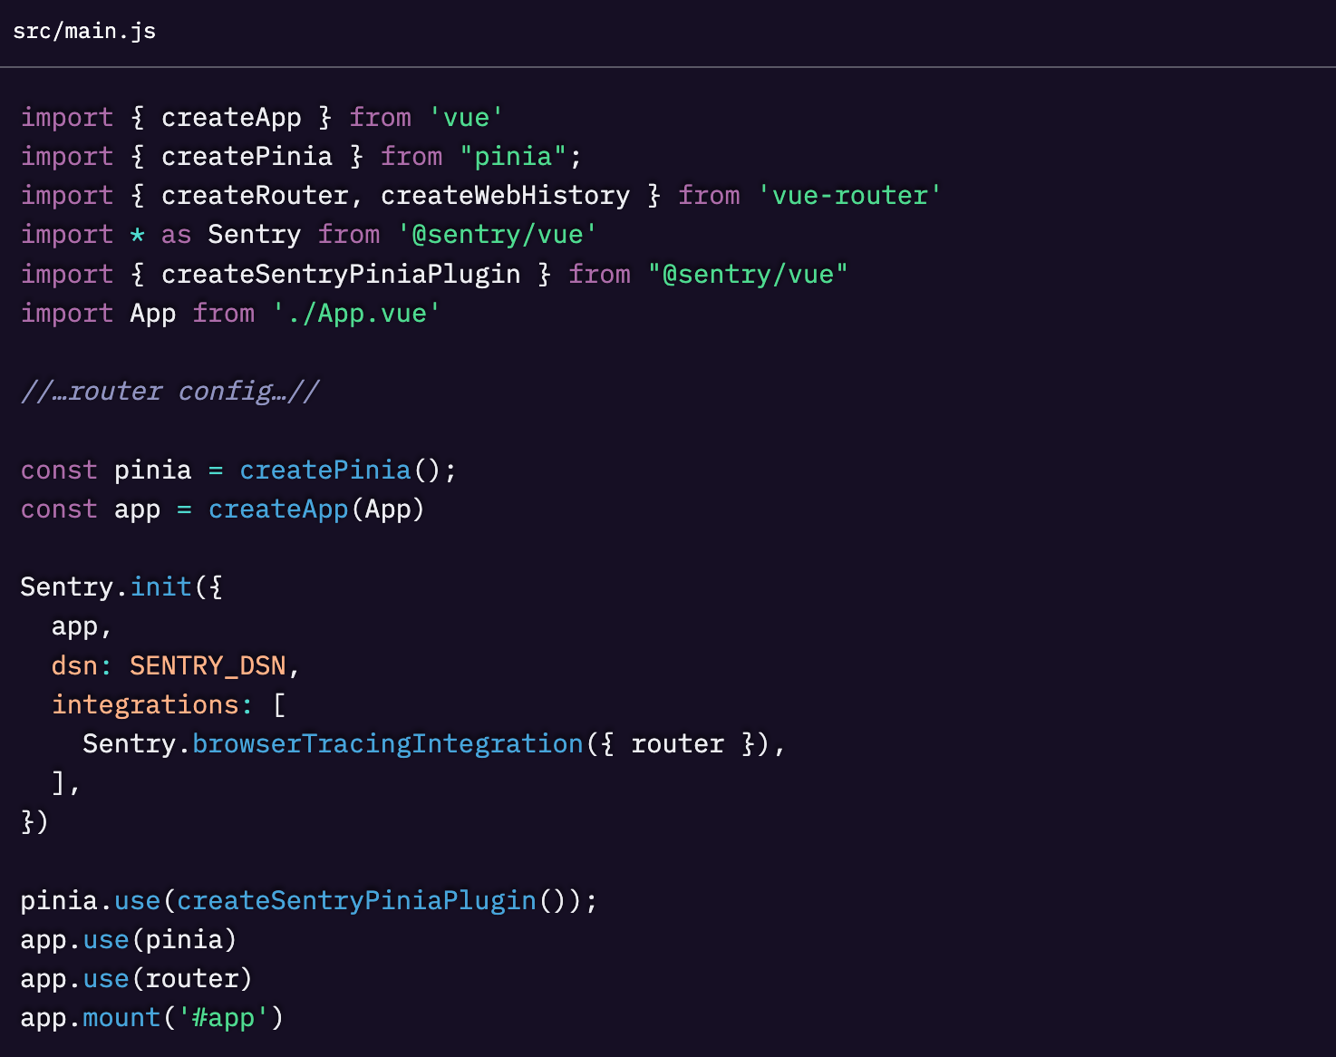
Task: Click the 'vue-router' module string
Action: click(849, 196)
